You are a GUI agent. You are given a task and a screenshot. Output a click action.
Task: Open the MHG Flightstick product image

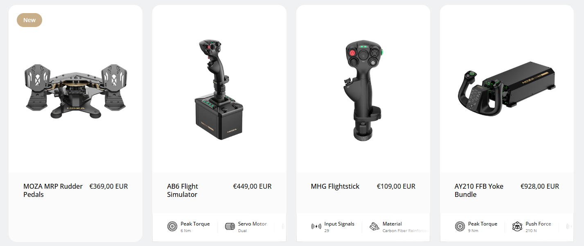(363, 90)
